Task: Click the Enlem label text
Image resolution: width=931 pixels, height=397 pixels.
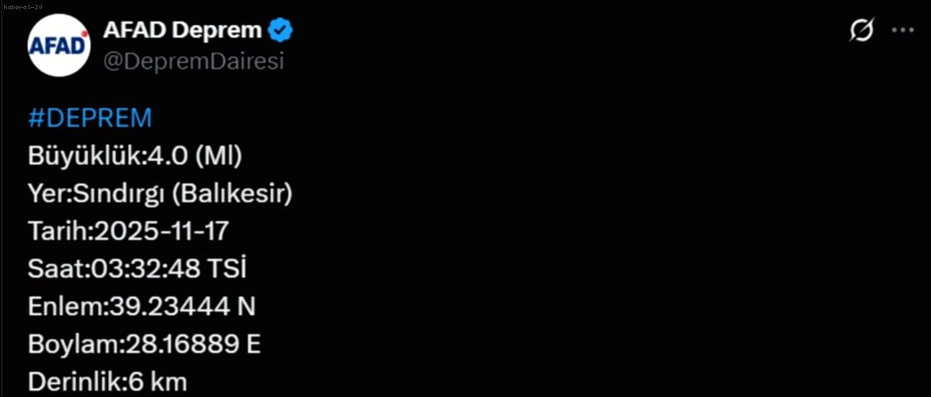Action: [64, 307]
